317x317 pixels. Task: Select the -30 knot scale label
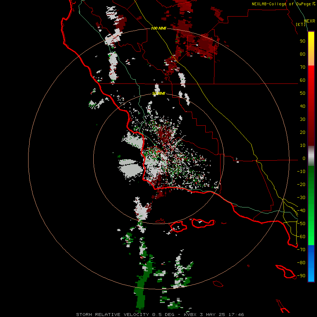301,198
